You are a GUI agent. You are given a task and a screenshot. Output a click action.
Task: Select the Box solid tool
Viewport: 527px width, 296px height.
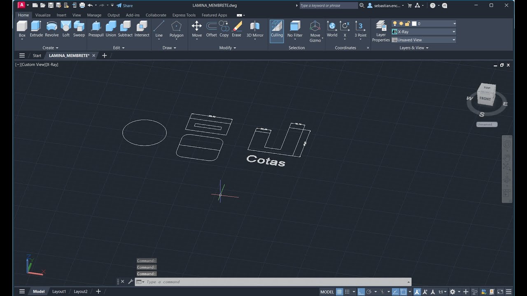(22, 29)
